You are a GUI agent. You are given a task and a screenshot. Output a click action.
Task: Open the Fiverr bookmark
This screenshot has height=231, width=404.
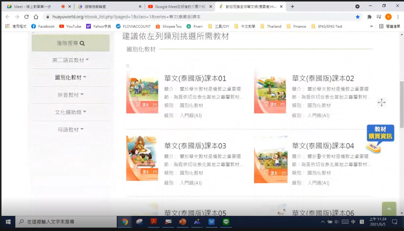(x=195, y=26)
